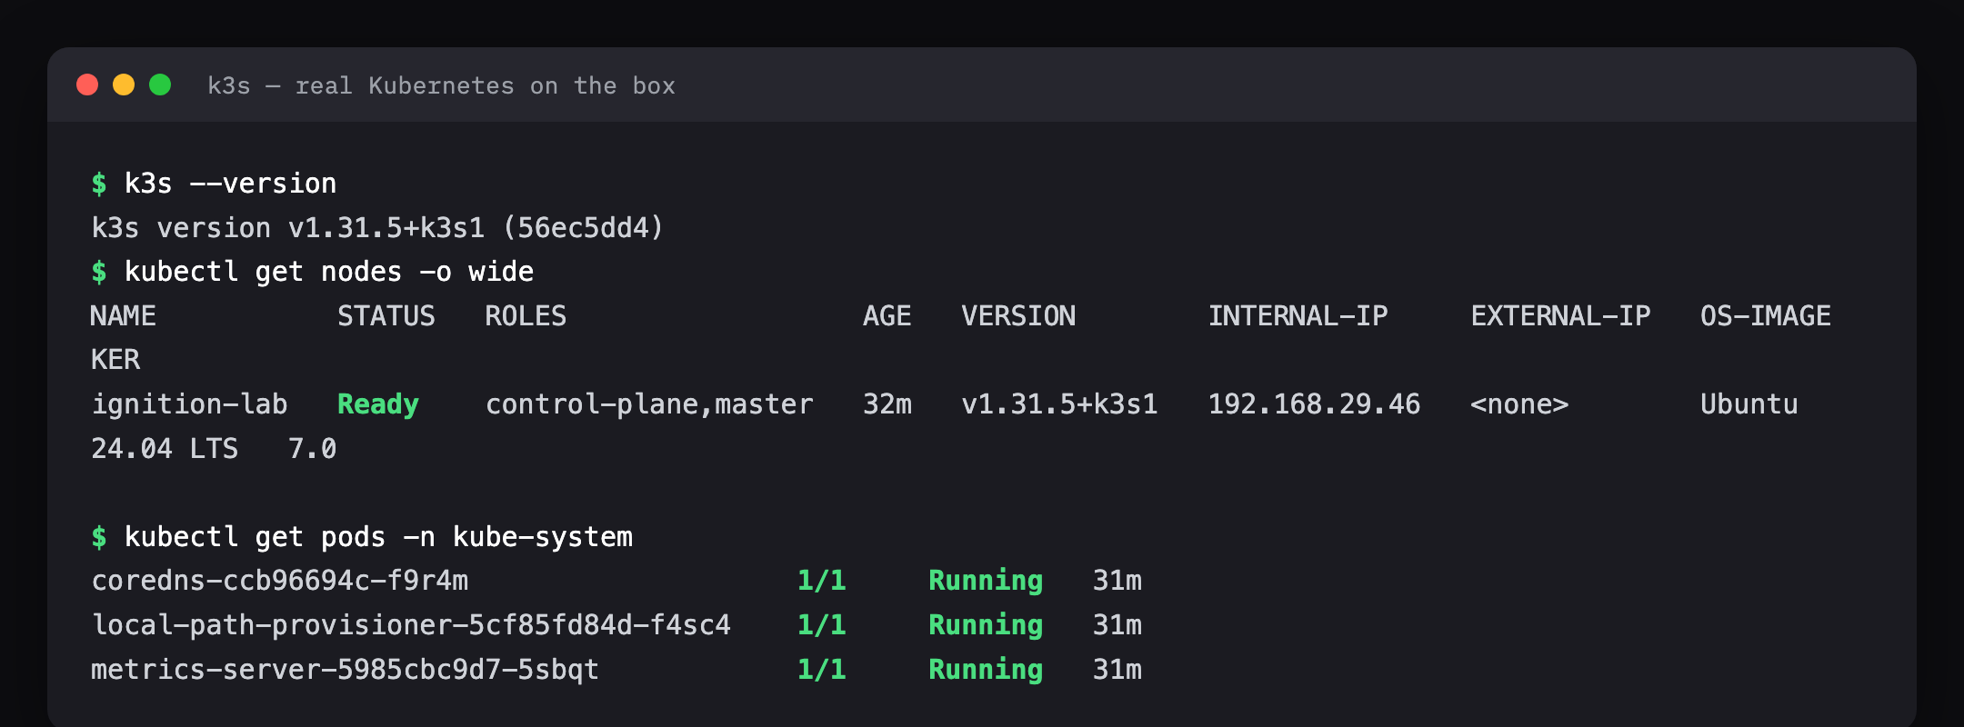The width and height of the screenshot is (1964, 727).
Task: Click the green 'Ready' status
Action: click(378, 404)
